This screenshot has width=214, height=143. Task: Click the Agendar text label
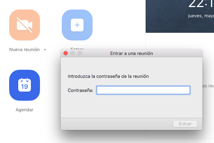(x=25, y=110)
